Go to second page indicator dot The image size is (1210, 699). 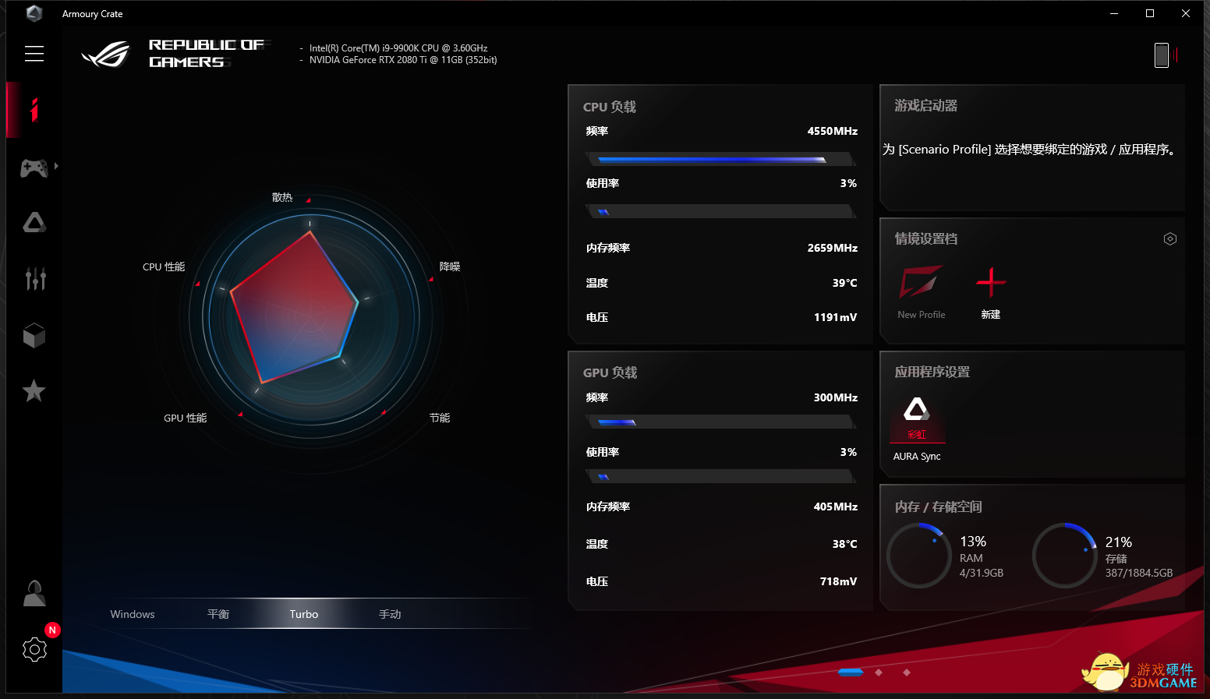[x=879, y=672]
